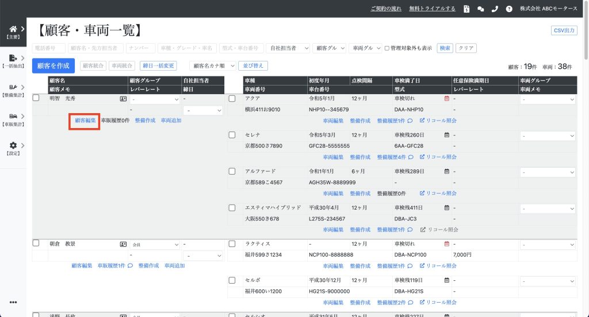Viewport: 589px width, 317px height.
Task: Tick the customer checkbox for 明智 光秀
Action: coord(36,98)
